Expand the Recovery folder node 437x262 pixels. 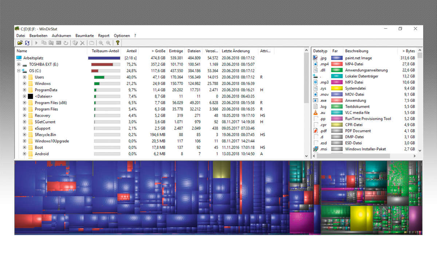[24, 115]
